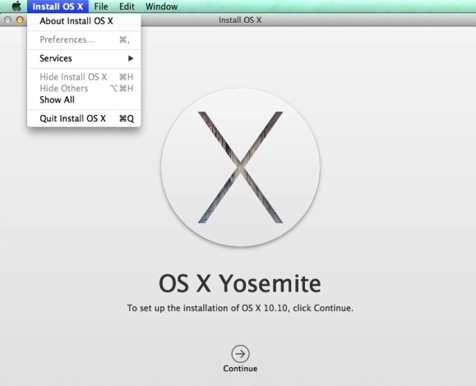Viewport: 476px width, 386px height.
Task: Click the Continue label under the arrow
Action: [x=240, y=369]
